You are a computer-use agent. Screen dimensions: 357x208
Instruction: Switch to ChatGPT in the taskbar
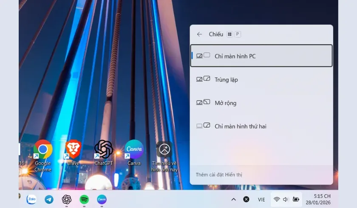pyautogui.click(x=66, y=200)
